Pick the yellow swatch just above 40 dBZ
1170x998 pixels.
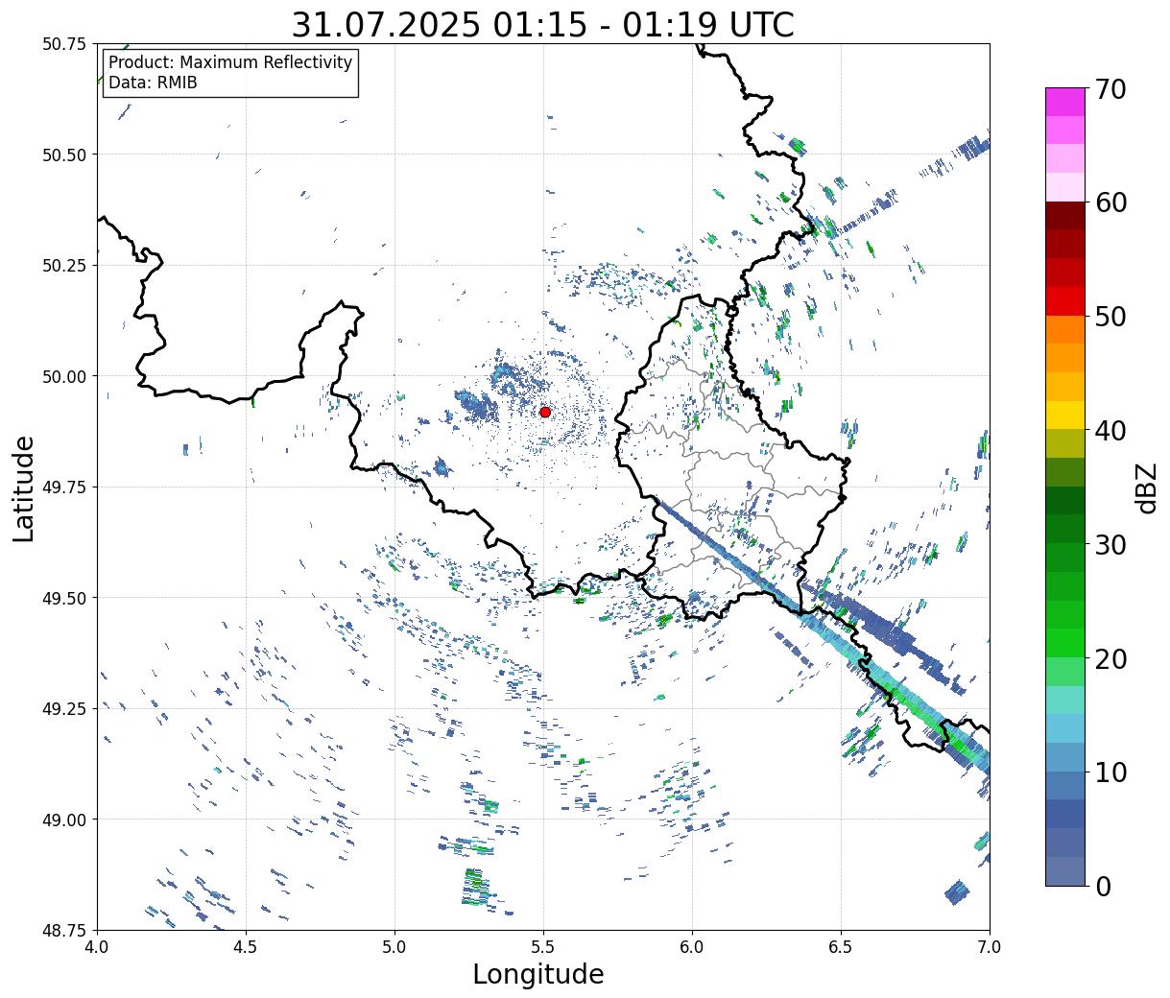[1065, 415]
